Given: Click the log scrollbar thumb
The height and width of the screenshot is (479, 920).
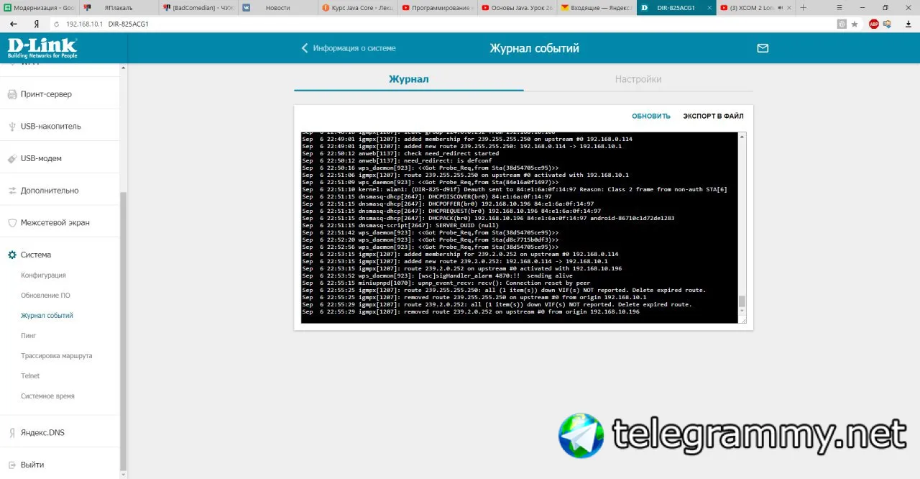Looking at the screenshot, I should (742, 302).
